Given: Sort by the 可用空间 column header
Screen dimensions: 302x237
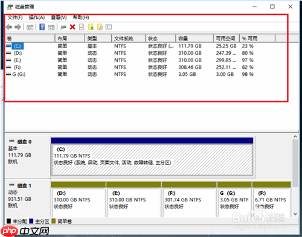Looking at the screenshot, I should pos(226,39).
